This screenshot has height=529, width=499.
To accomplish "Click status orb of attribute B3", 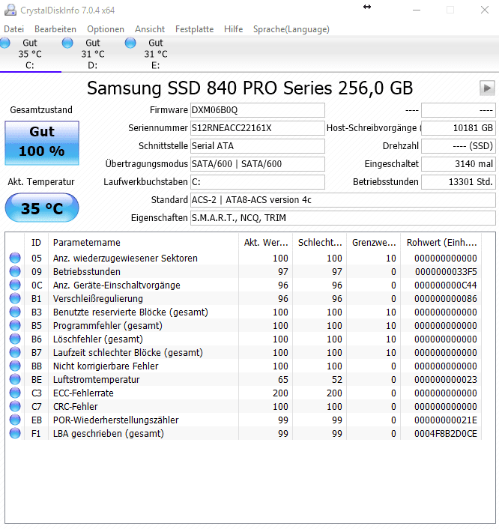I will point(15,312).
